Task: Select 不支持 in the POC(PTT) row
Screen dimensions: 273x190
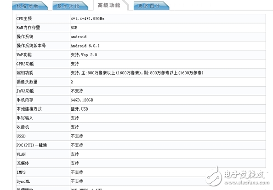Action: point(77,145)
